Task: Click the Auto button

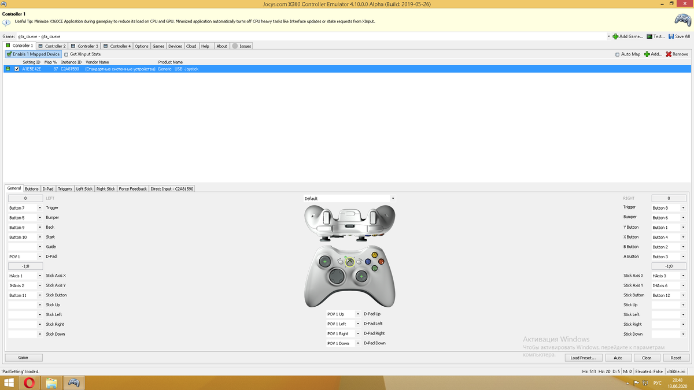Action: 618,358
